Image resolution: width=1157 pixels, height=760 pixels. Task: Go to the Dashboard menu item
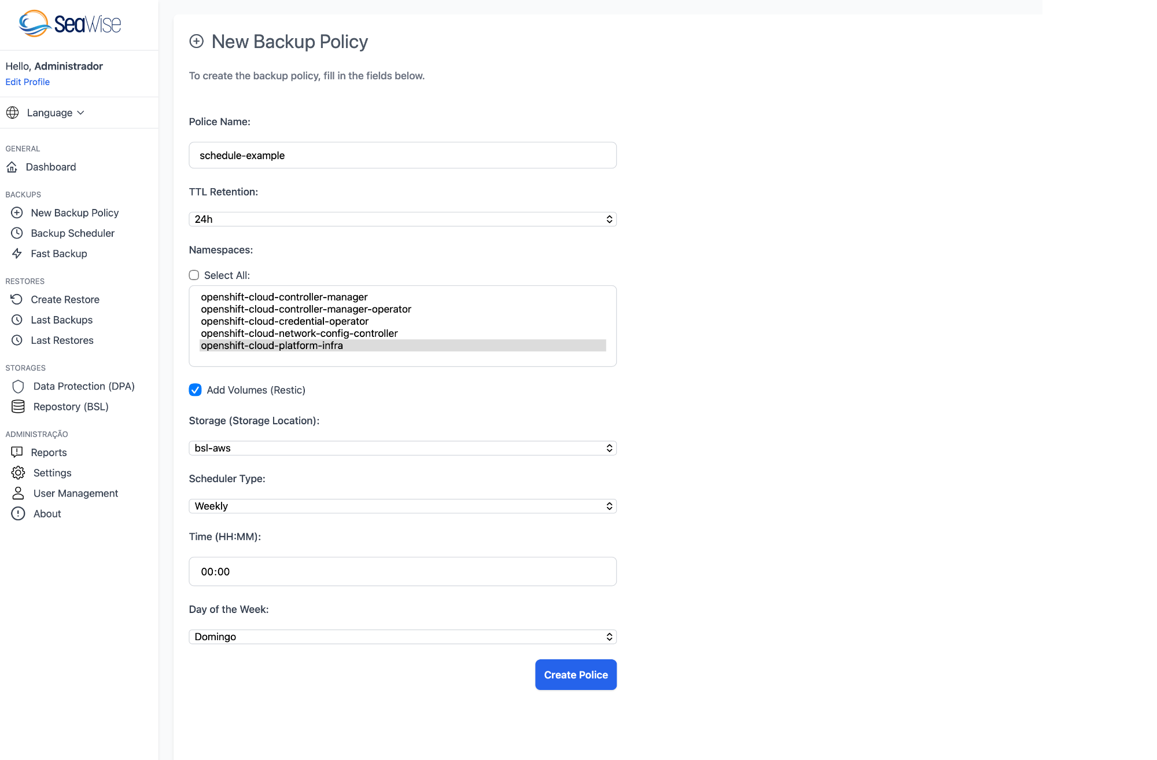click(x=50, y=167)
